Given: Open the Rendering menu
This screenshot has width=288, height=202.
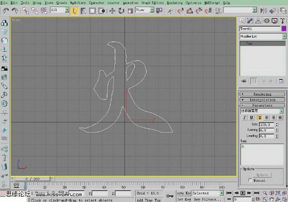Looking at the screenshot, I should click(x=175, y=3).
